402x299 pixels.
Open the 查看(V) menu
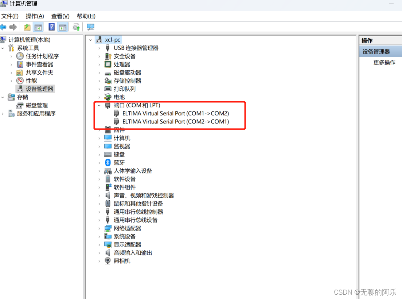point(60,16)
